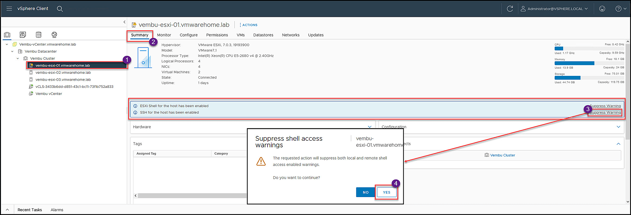Select Vembu Datacenter in the tree
This screenshot has width=631, height=215.
tap(41, 51)
